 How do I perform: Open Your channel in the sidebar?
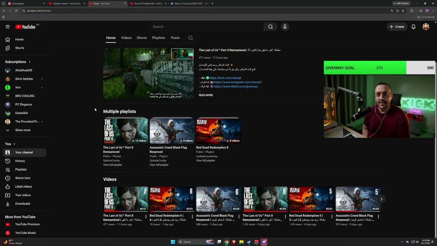pos(24,152)
